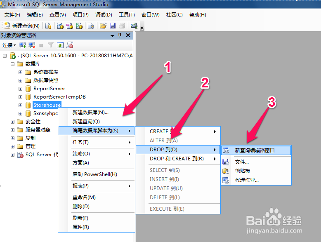Open the Activity Monitor icon
321x242 pixels.
134,26
